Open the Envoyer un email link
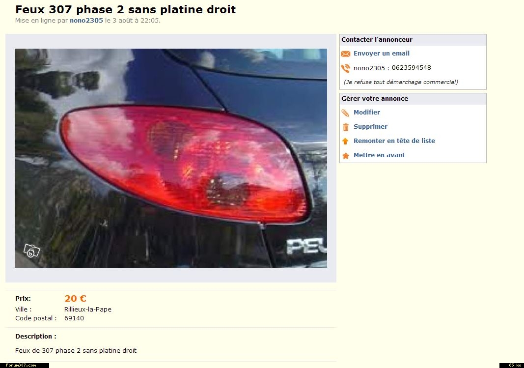The width and height of the screenshot is (524, 368). pos(381,53)
